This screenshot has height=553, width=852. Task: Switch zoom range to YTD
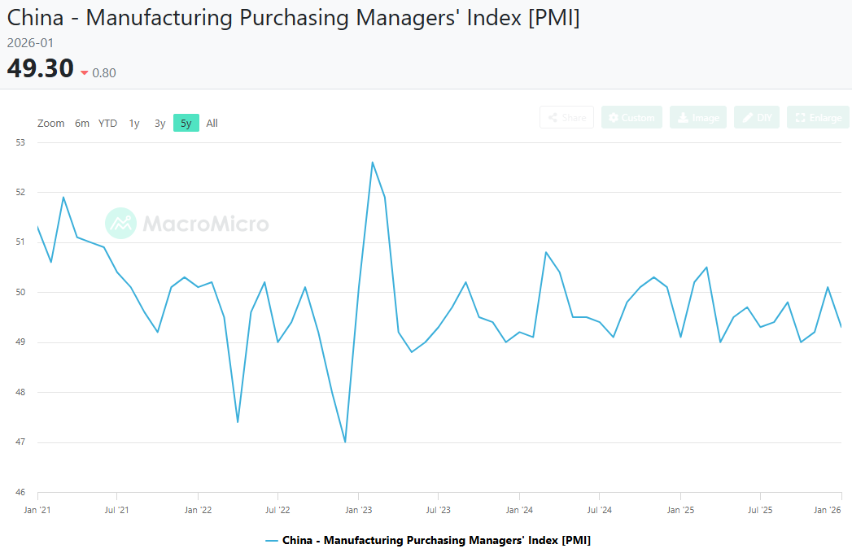tap(107, 124)
